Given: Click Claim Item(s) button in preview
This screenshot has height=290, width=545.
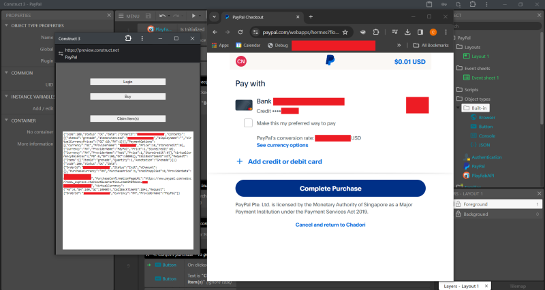Looking at the screenshot, I should point(127,118).
